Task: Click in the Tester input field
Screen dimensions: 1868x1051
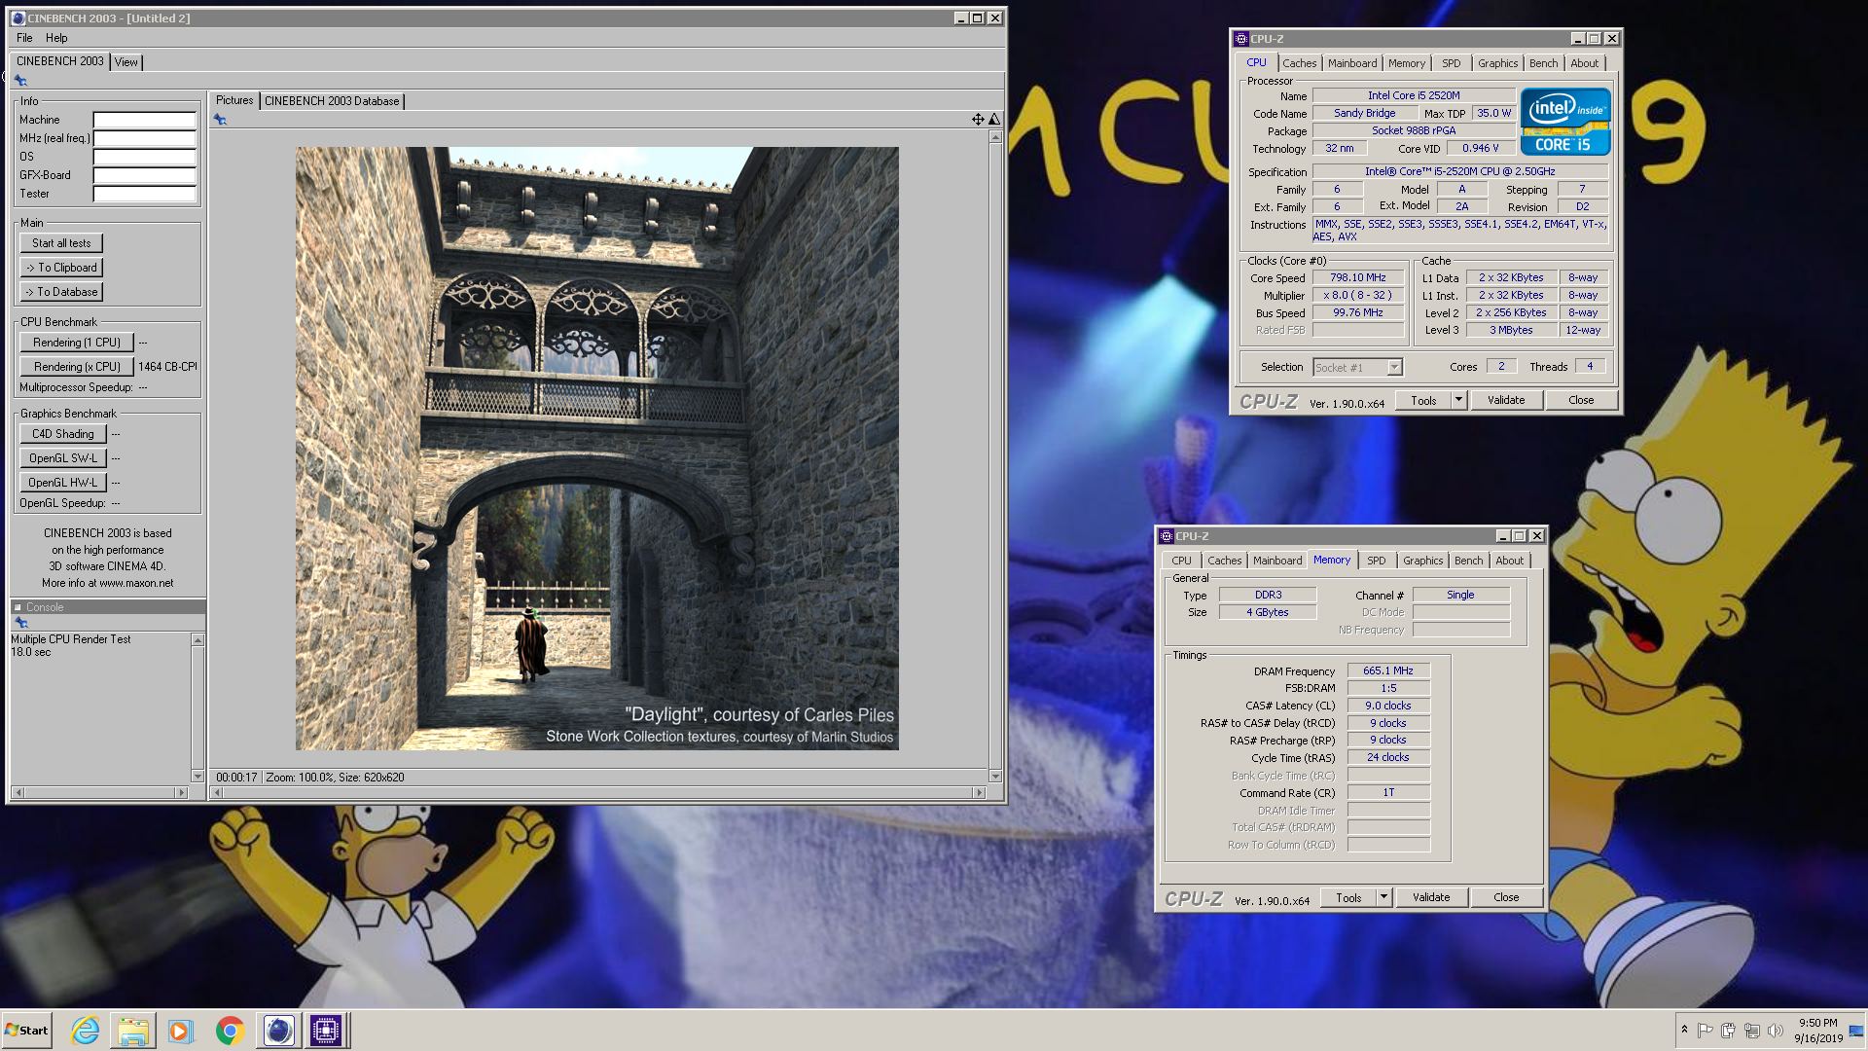Action: tap(145, 194)
